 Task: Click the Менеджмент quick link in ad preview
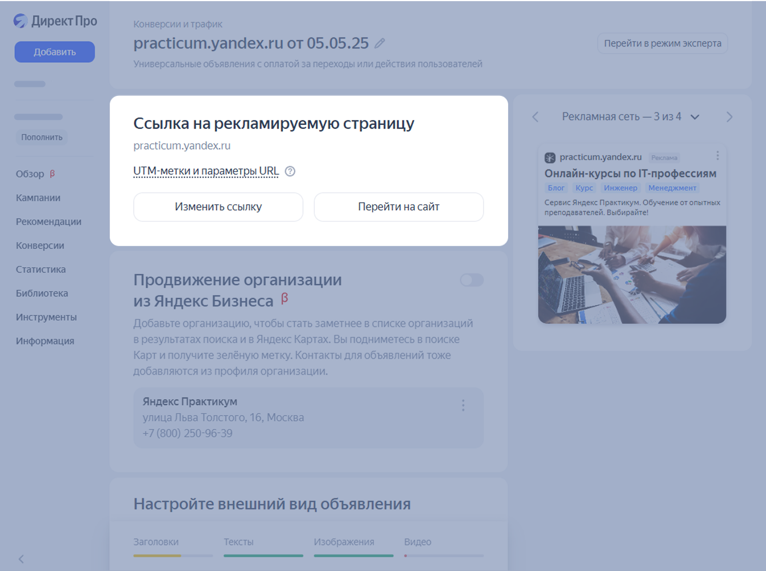(672, 188)
